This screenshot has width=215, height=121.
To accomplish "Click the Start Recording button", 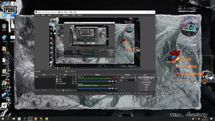I will [146, 80].
